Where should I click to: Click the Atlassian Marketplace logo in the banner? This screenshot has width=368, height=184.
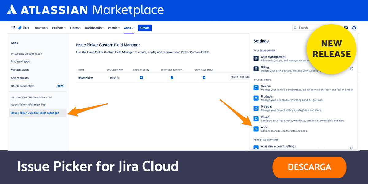86,10
